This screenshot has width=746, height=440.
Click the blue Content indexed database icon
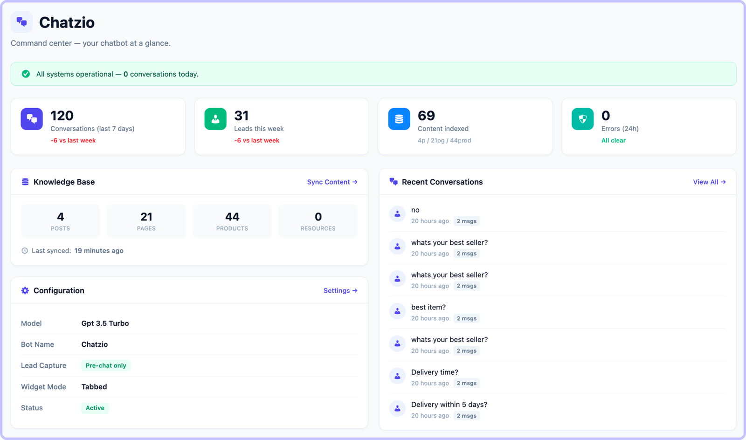point(399,119)
